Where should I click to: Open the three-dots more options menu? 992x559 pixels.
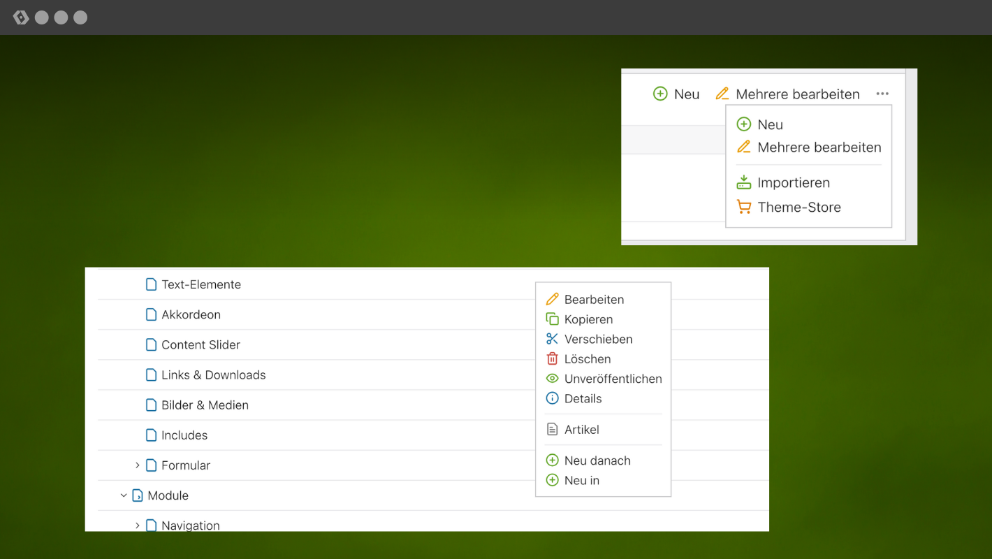click(x=882, y=94)
